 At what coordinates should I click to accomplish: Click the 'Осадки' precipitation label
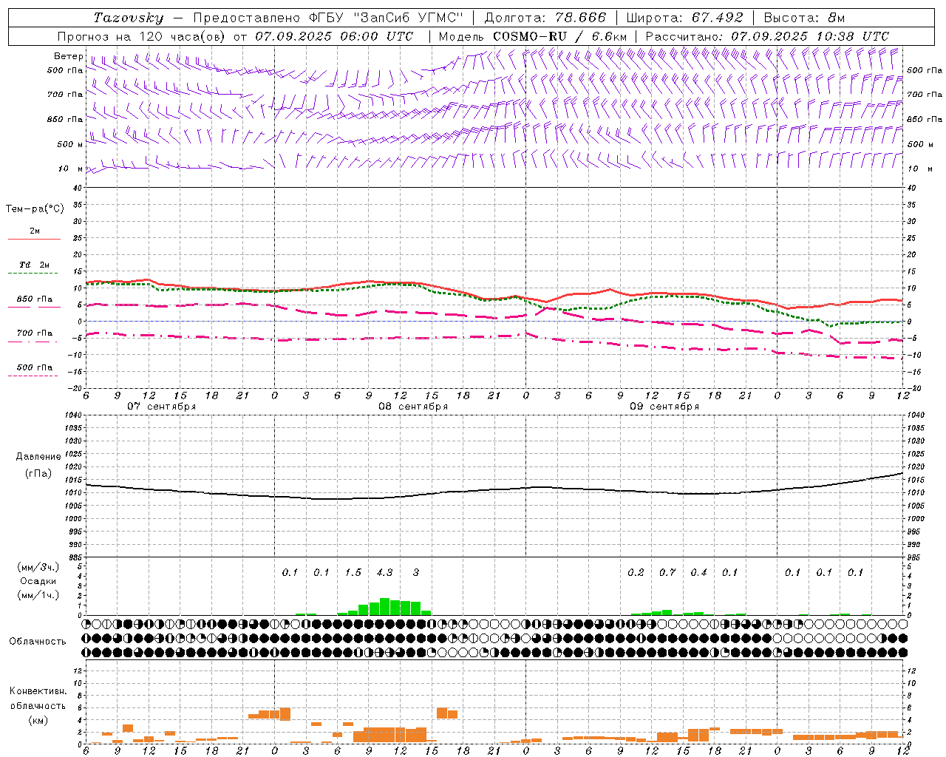(x=38, y=581)
